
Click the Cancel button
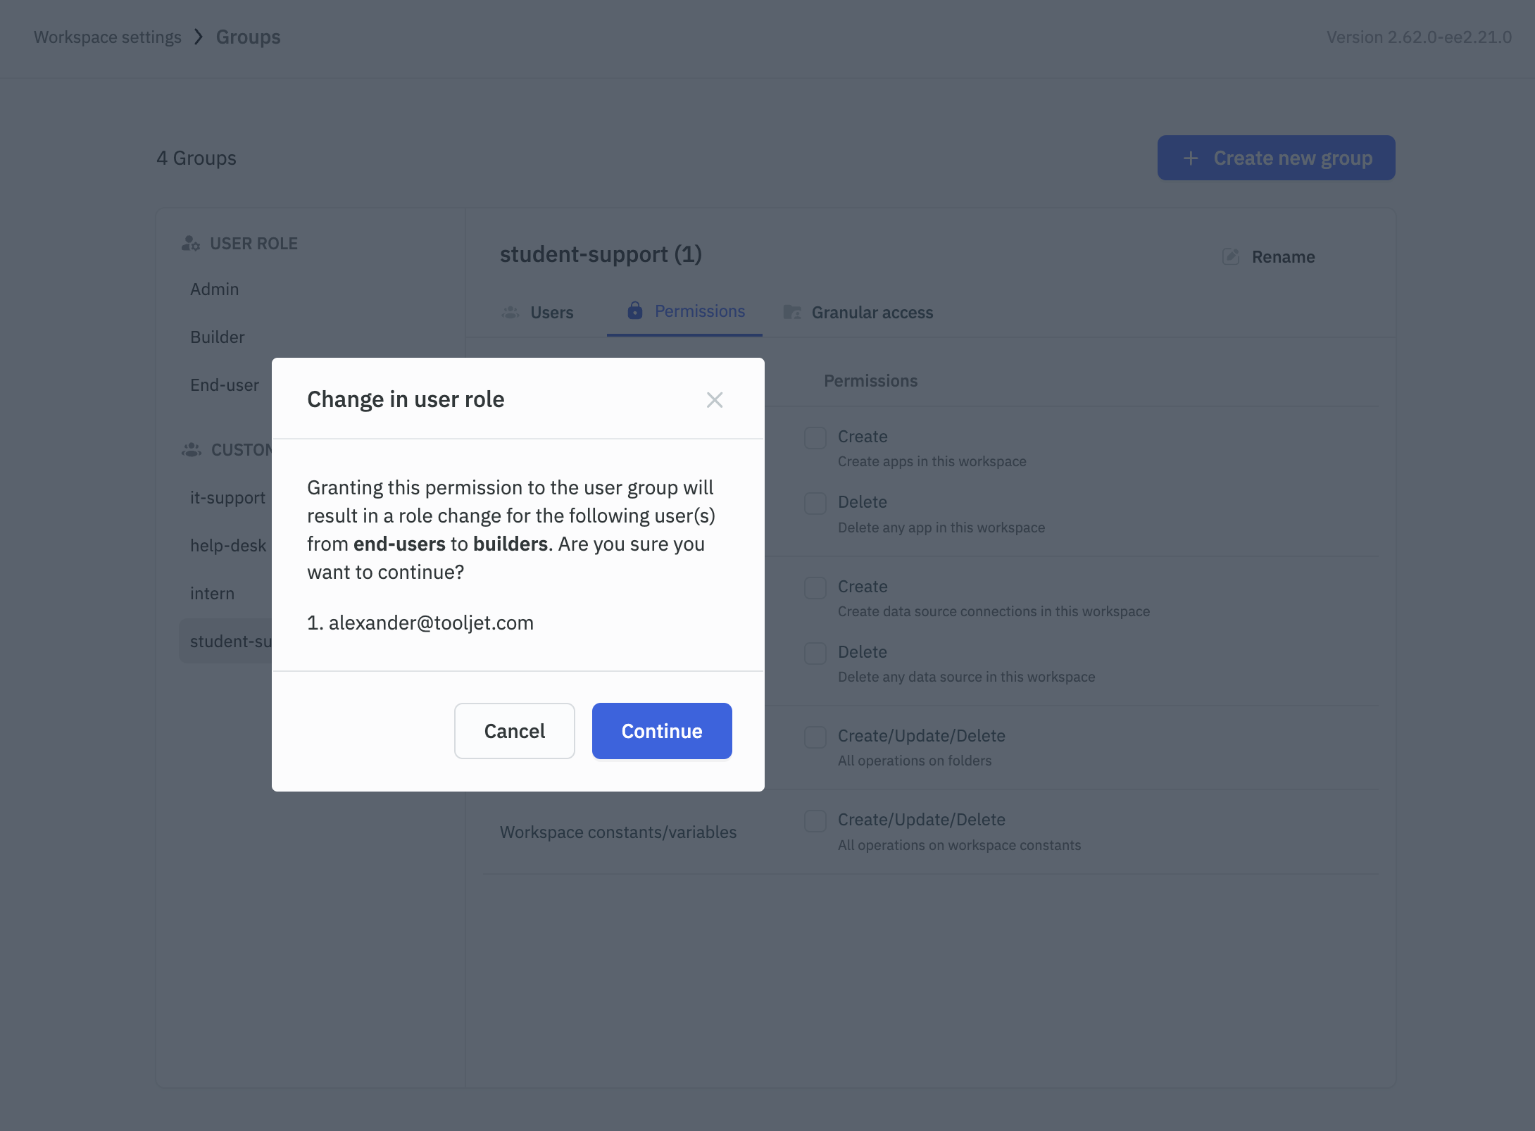coord(515,730)
